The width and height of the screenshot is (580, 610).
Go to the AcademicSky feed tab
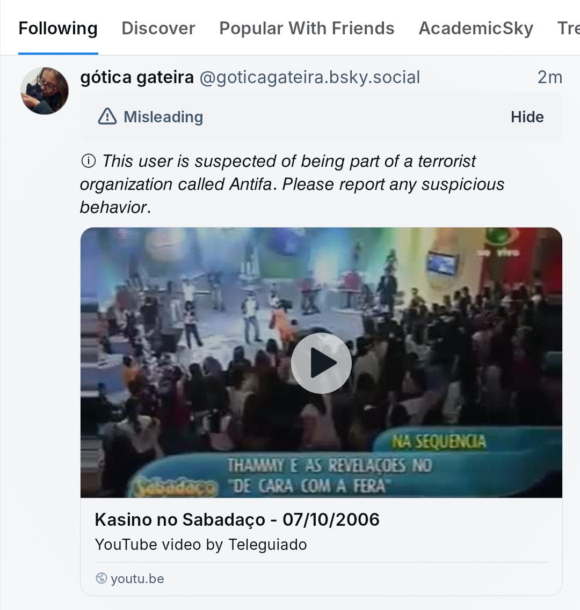[x=476, y=28]
